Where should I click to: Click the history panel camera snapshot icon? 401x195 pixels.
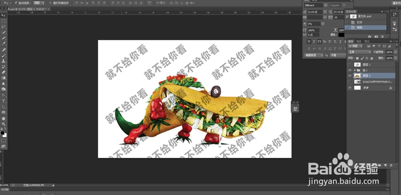(x=376, y=37)
